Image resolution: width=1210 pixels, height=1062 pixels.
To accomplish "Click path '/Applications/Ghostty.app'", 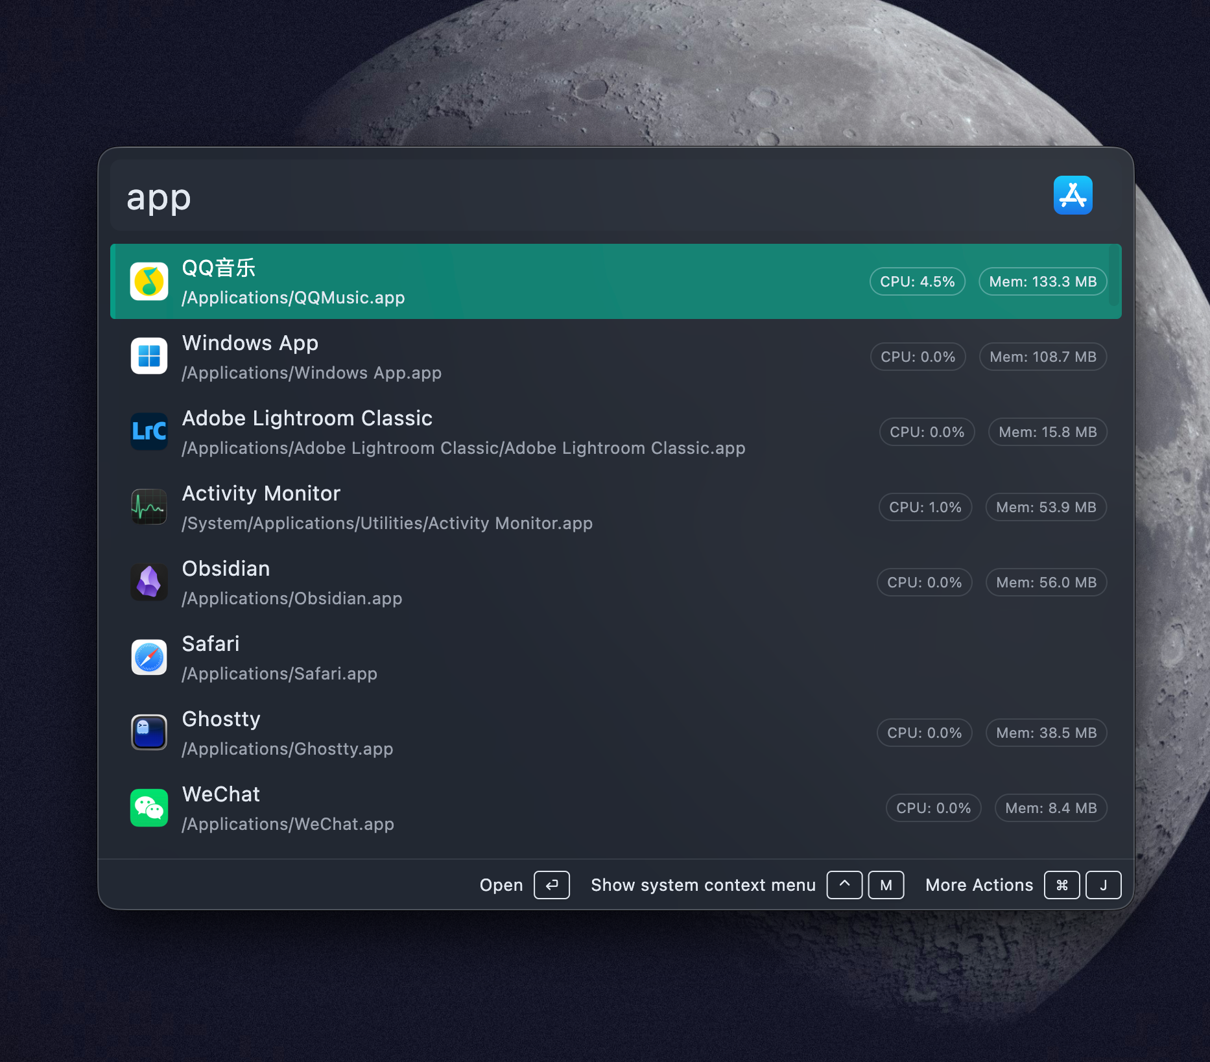I will 287,749.
